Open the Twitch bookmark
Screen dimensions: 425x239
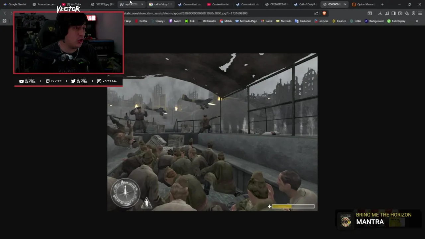click(175, 21)
